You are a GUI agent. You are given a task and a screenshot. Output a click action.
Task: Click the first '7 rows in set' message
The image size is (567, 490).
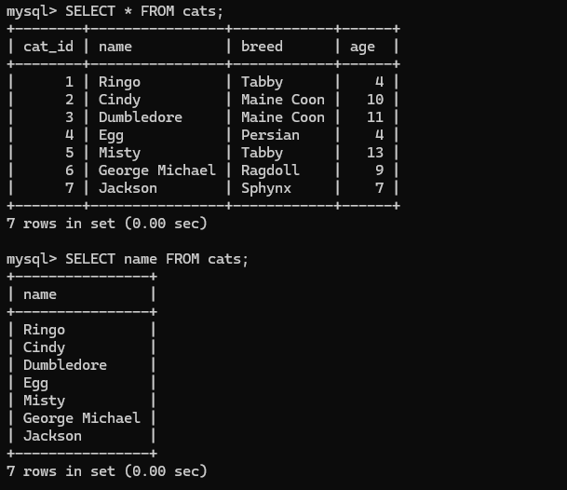click(107, 224)
